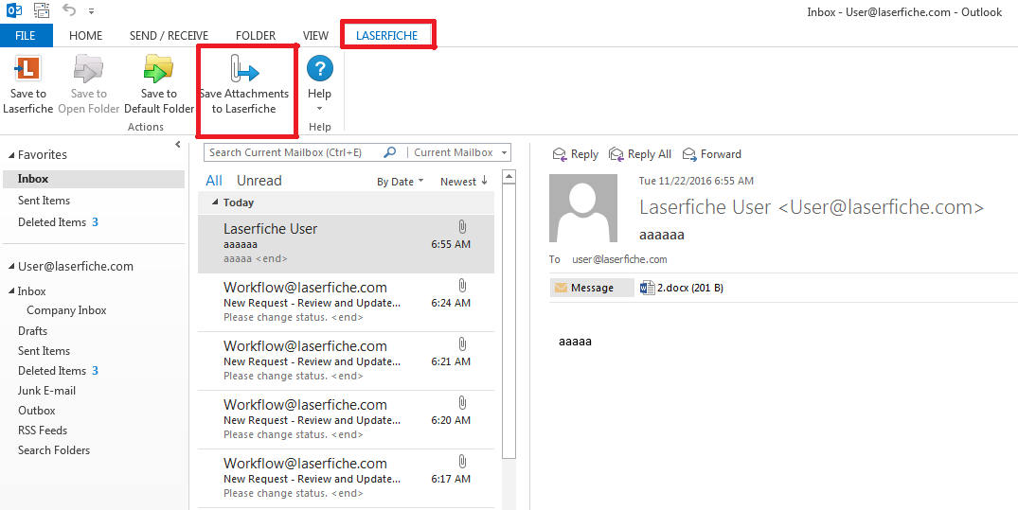Click attachment paperclip on 6:21 AM email
The width and height of the screenshot is (1018, 510).
462,343
